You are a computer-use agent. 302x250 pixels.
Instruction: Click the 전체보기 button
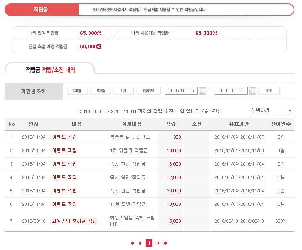click(x=149, y=90)
